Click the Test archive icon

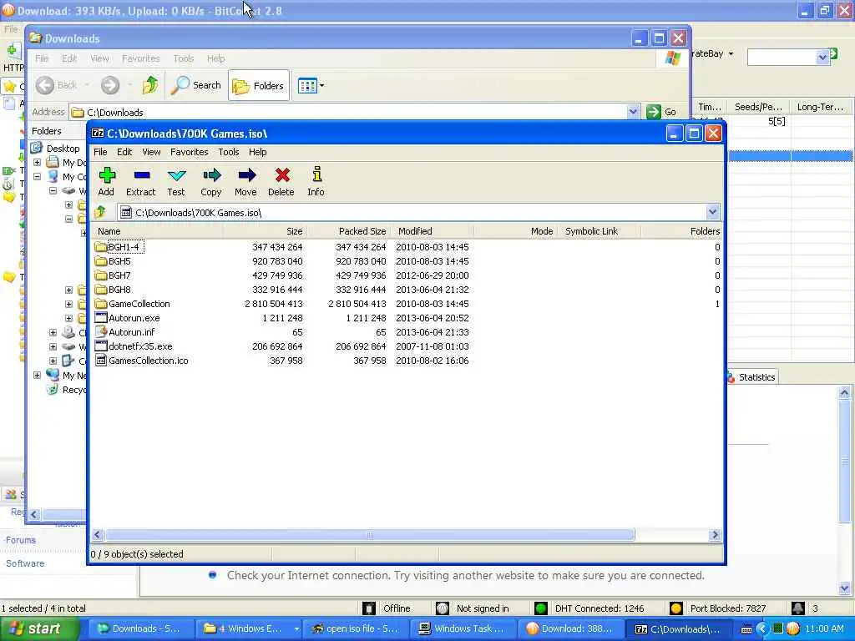click(x=176, y=175)
